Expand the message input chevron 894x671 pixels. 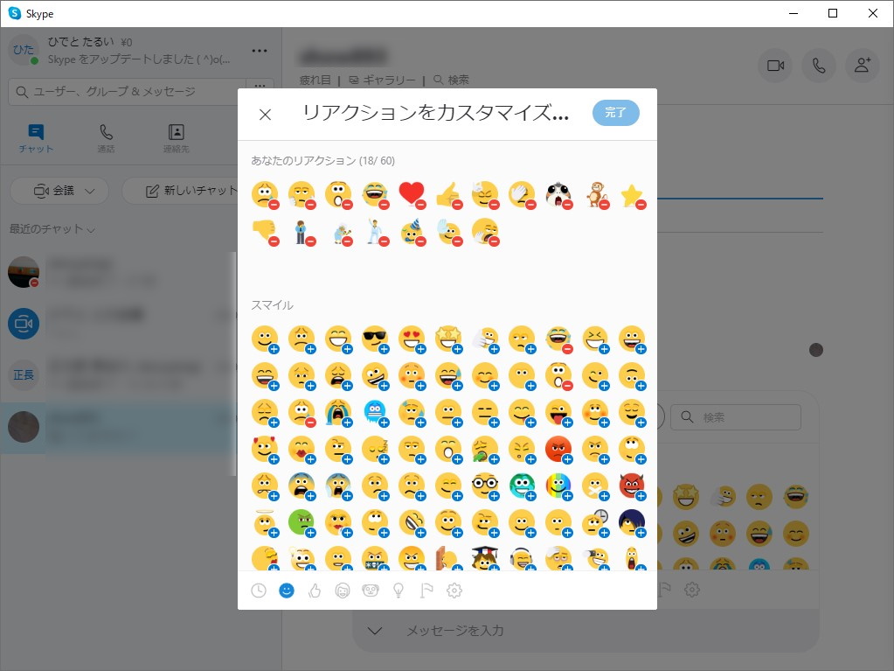374,630
